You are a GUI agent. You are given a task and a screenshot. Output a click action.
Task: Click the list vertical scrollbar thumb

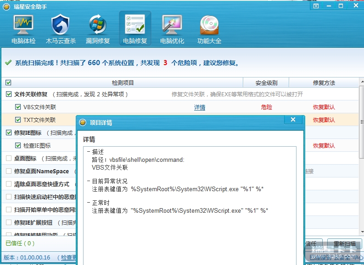click(x=362, y=122)
